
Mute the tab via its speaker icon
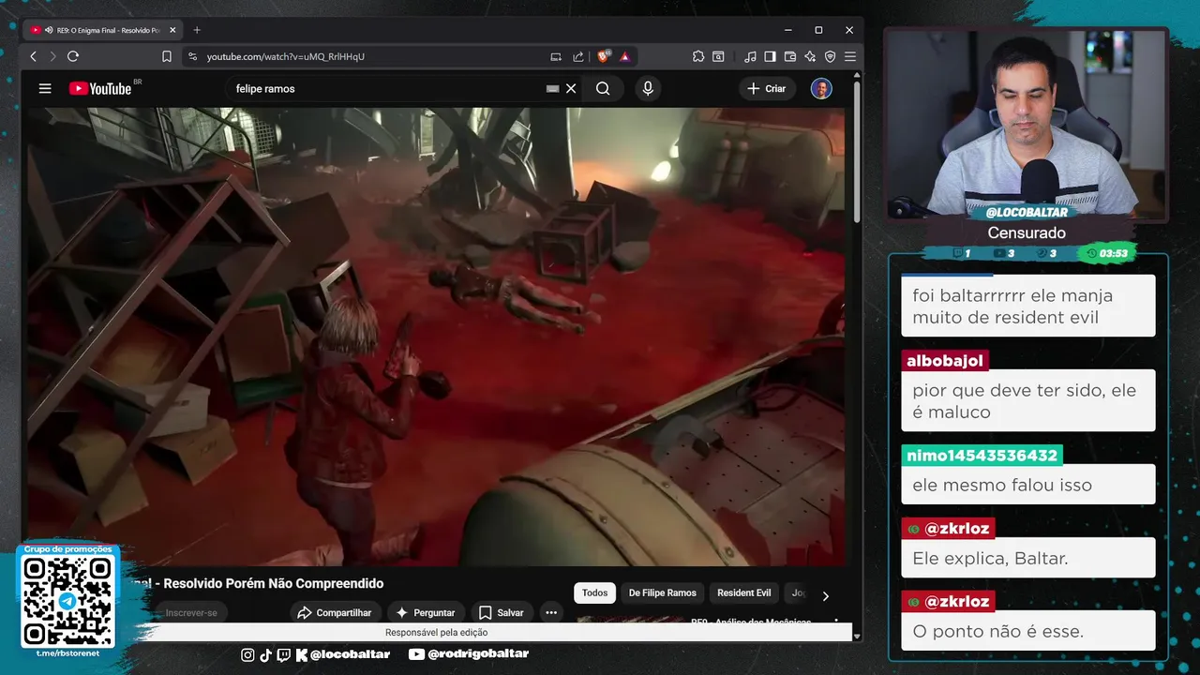(x=49, y=30)
